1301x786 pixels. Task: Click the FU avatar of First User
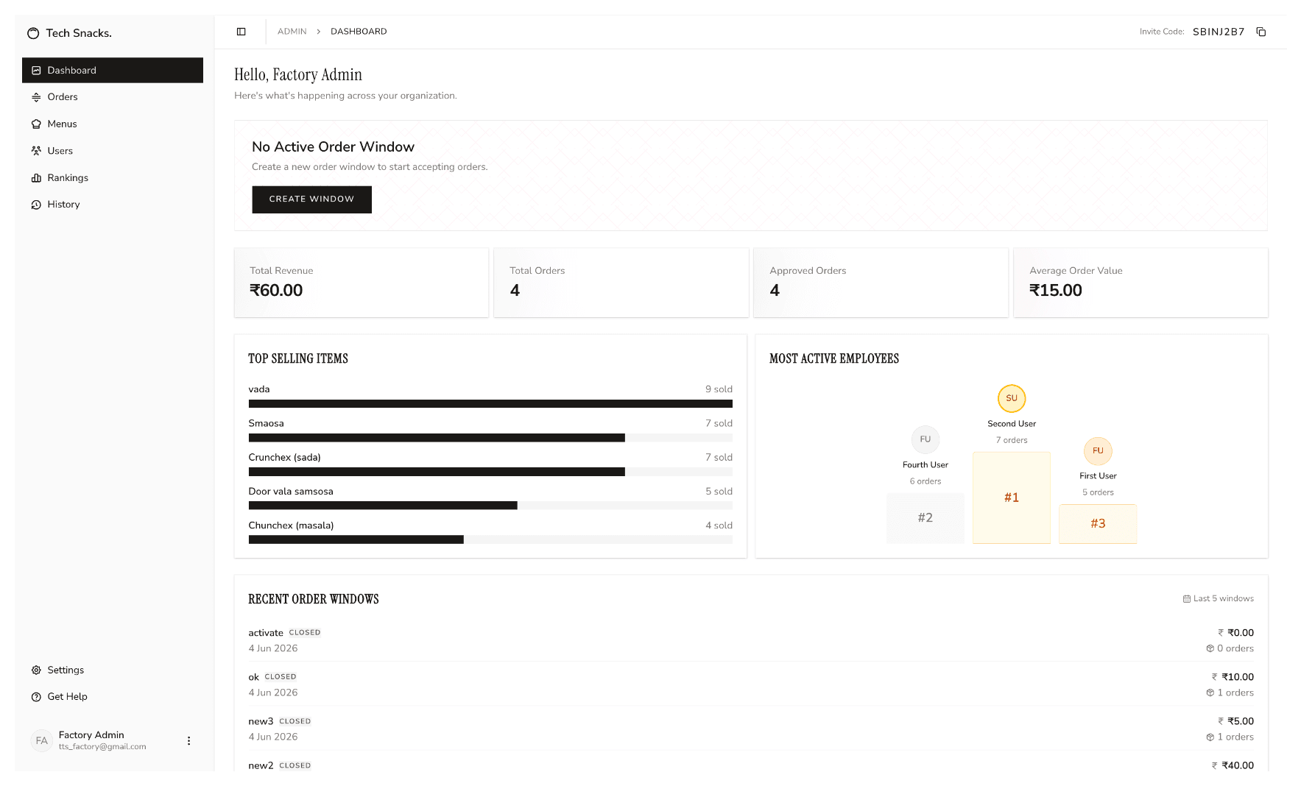point(1098,450)
